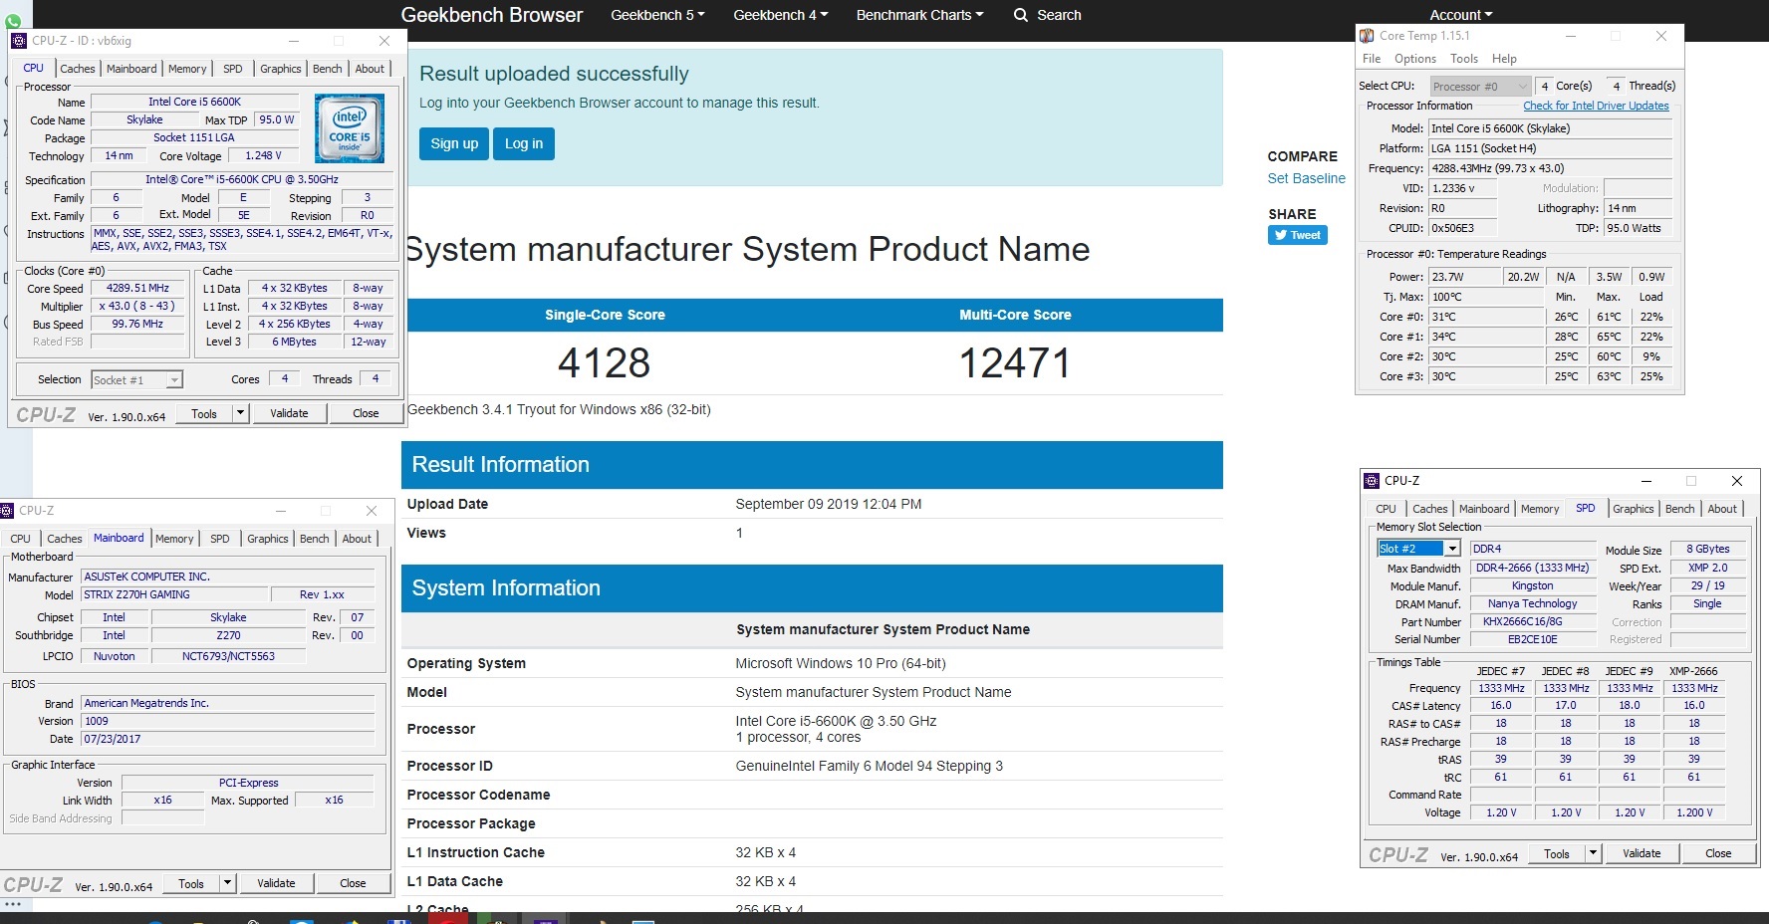Select SPD tab in the CPU-Z vb6xig window
This screenshot has width=1769, height=924.
tap(232, 69)
